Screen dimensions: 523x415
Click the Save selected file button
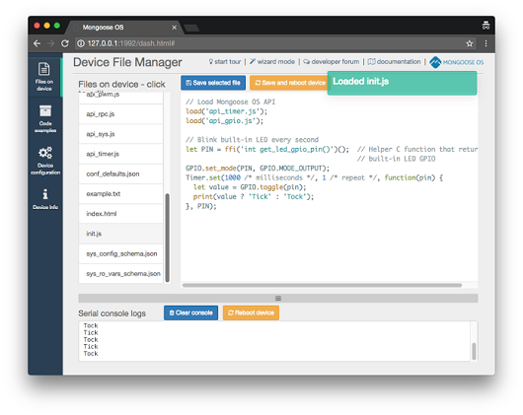(x=213, y=83)
